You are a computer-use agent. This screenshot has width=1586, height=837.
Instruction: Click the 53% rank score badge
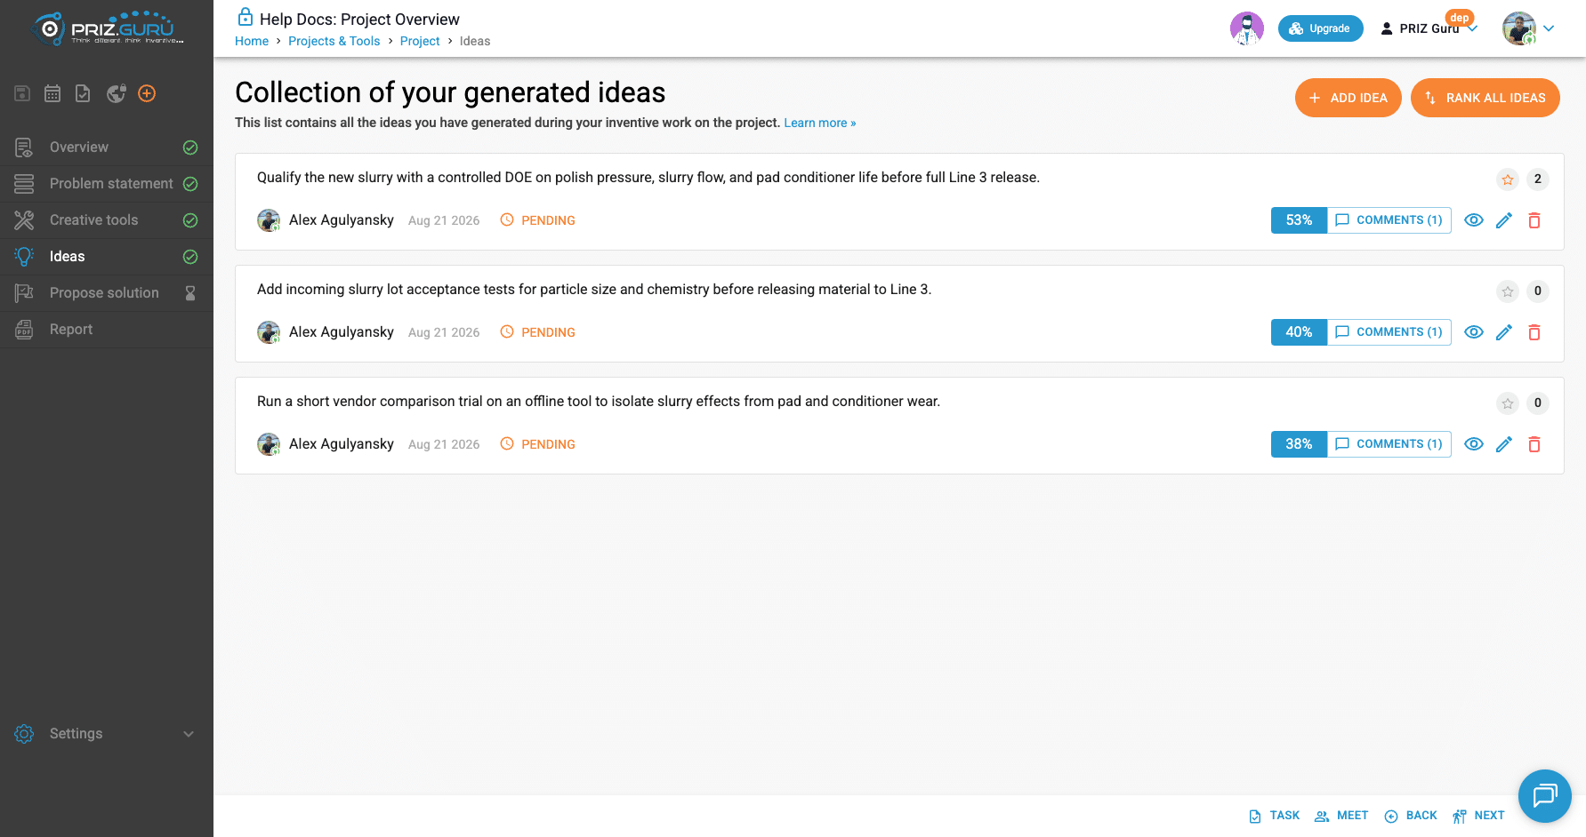coord(1299,220)
